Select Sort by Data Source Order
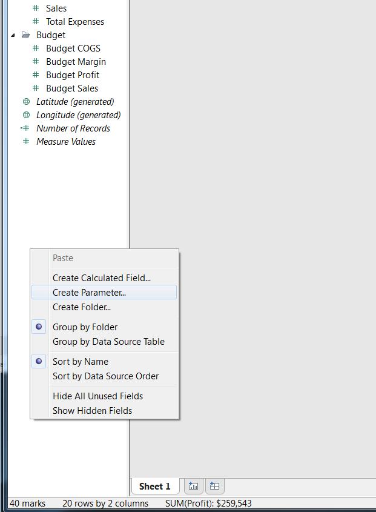This screenshot has width=376, height=512. pyautogui.click(x=105, y=376)
